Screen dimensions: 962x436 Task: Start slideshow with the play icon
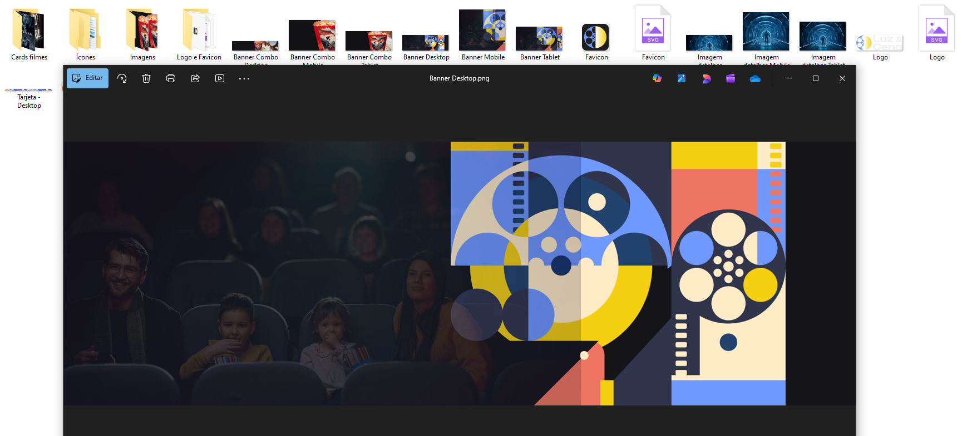click(x=220, y=78)
